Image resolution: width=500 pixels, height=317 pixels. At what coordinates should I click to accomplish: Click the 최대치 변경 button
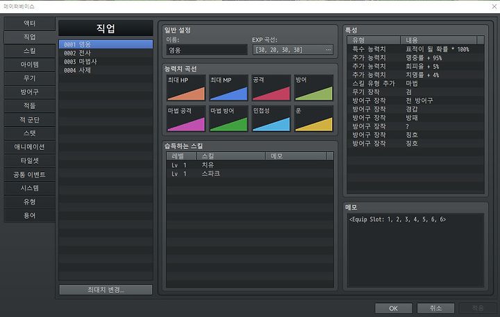pyautogui.click(x=106, y=290)
